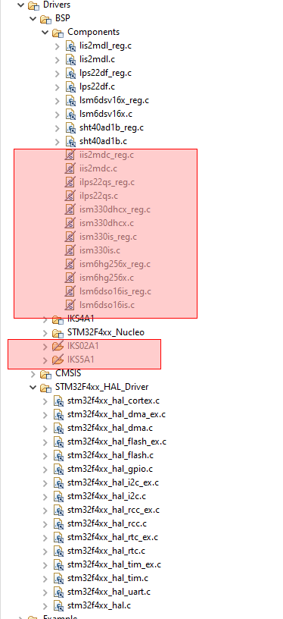Collapse the Drivers folder chevron
Viewport: 283px width, 619px height.
20,5
